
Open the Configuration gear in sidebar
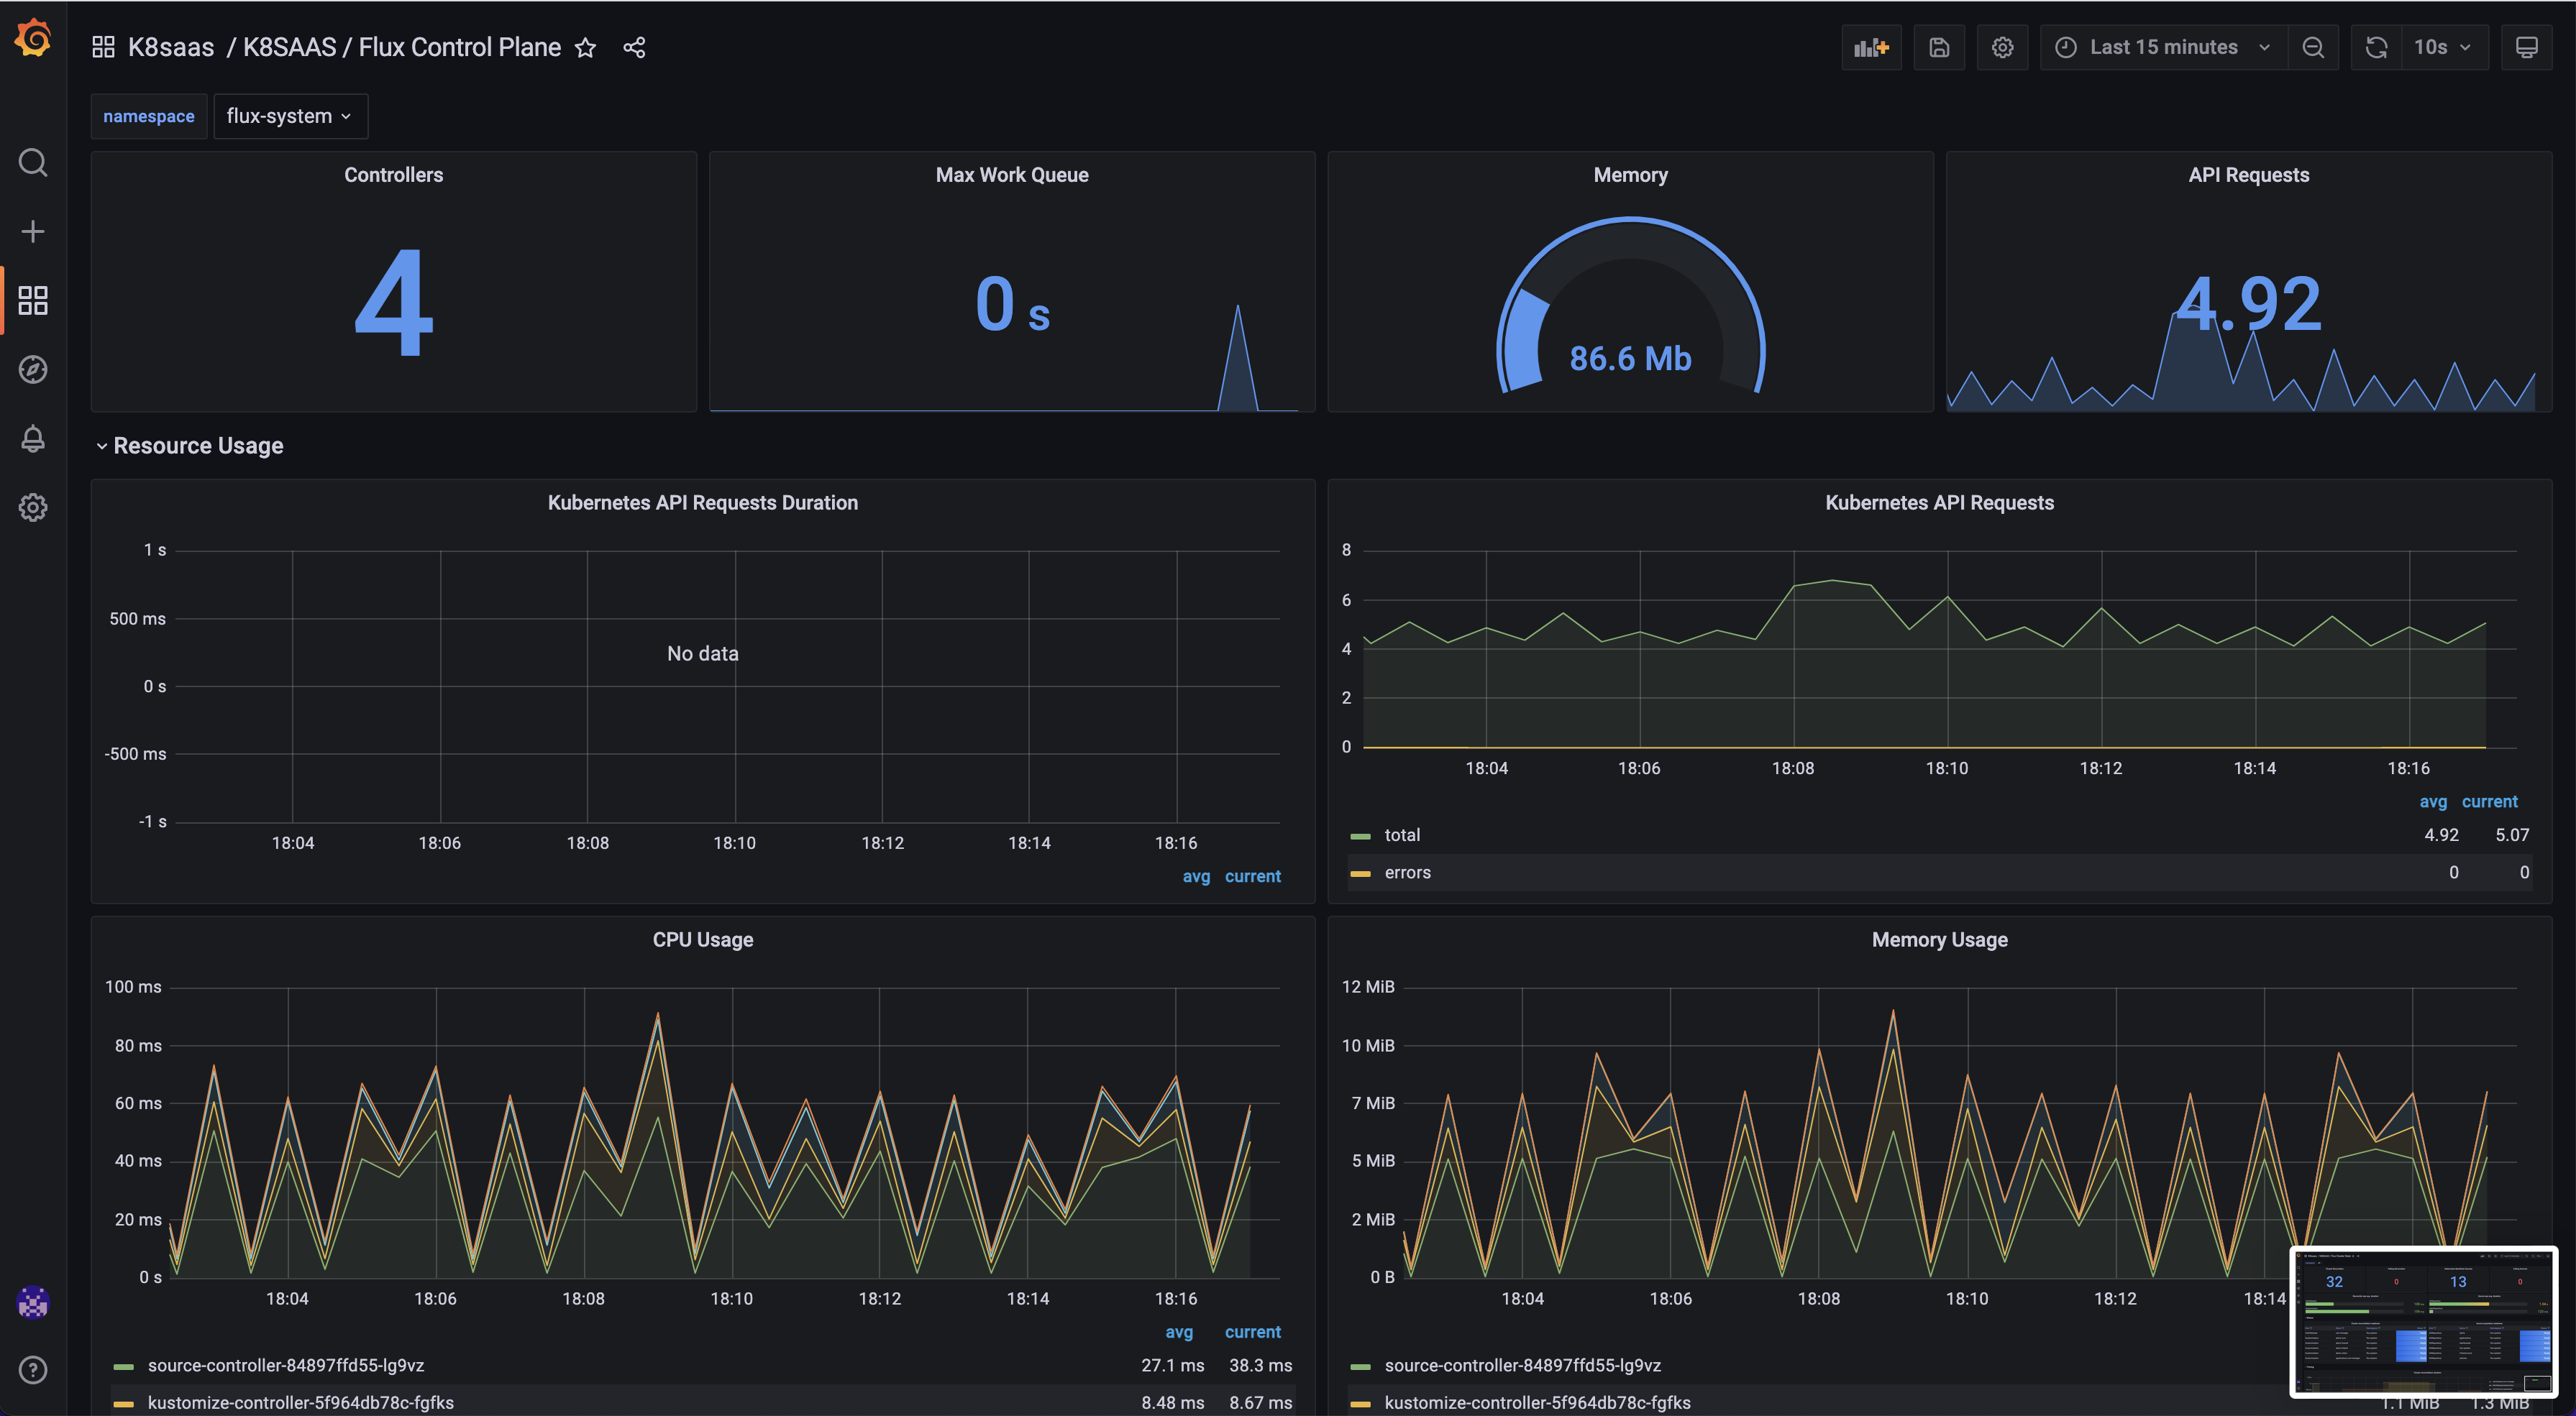(33, 507)
